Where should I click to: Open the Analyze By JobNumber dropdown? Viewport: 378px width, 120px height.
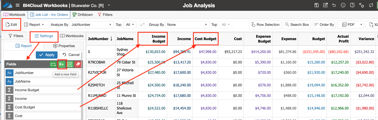(x=92, y=24)
